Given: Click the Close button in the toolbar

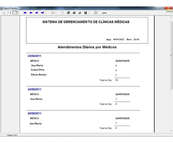Looking at the screenshot, I should coord(104,13).
